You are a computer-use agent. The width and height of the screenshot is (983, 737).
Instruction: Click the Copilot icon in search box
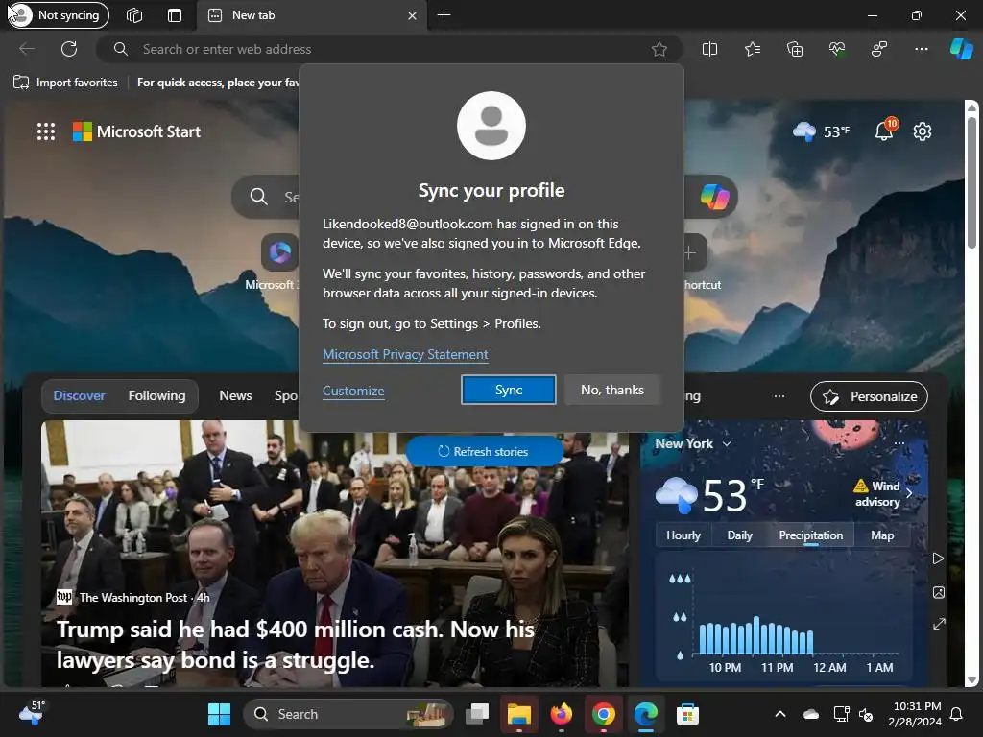pyautogui.click(x=714, y=197)
